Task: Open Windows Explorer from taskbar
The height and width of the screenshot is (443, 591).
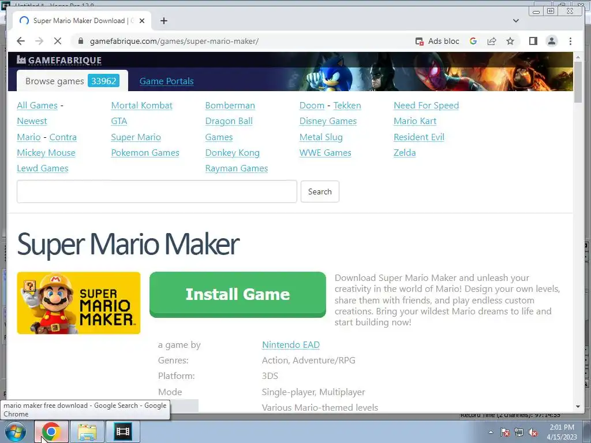Action: (87, 431)
